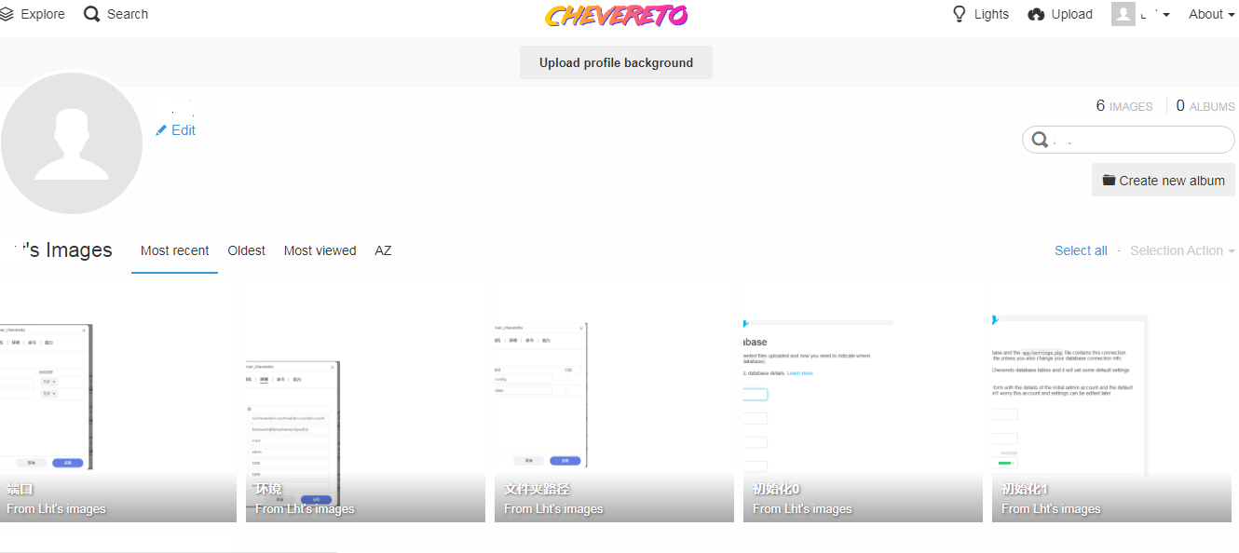Click the Chevereto logo
The width and height of the screenshot is (1239, 553).
(616, 16)
